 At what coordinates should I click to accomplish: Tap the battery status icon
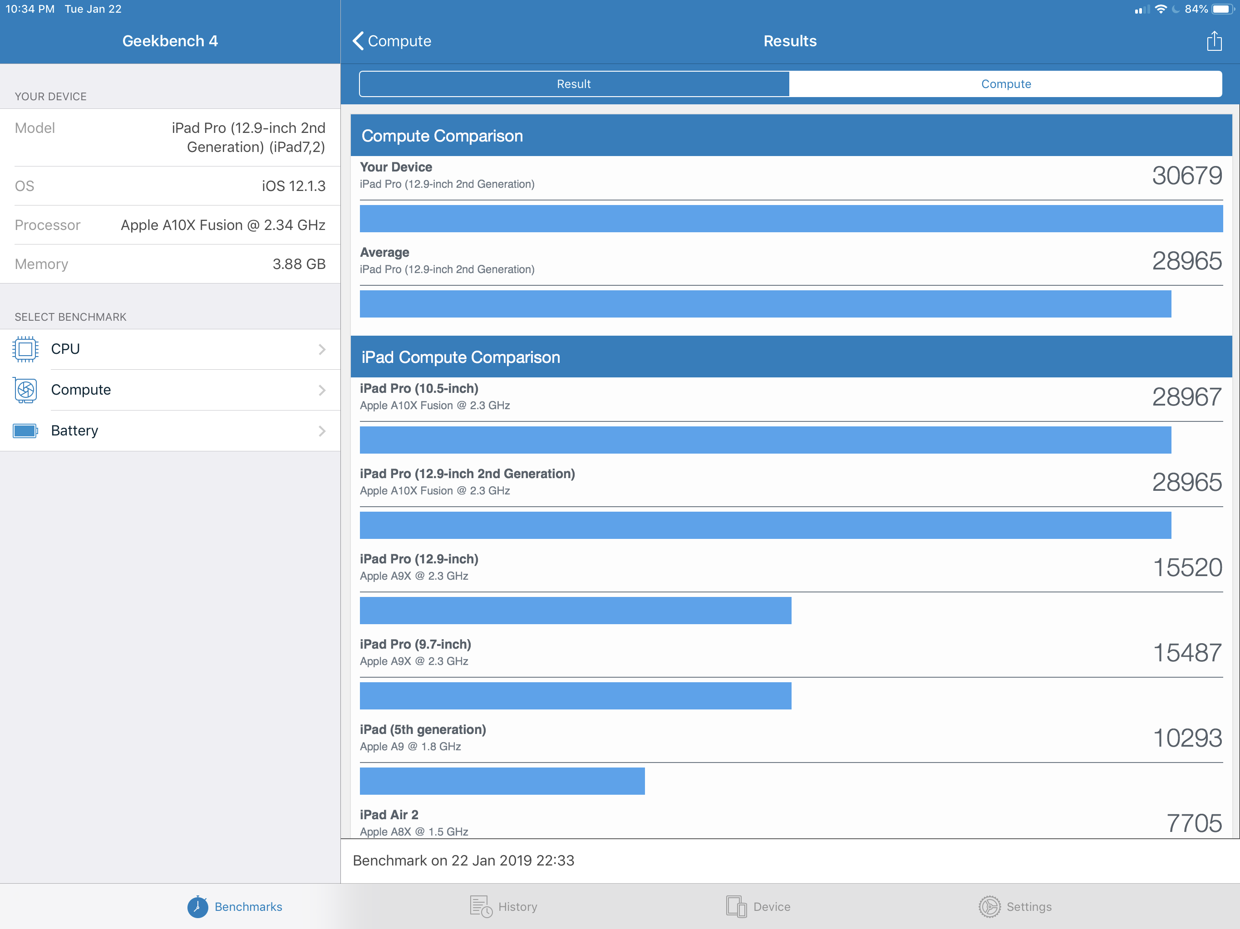1223,9
